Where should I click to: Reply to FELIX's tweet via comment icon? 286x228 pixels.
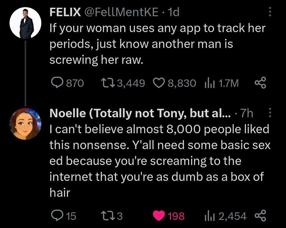56,83
